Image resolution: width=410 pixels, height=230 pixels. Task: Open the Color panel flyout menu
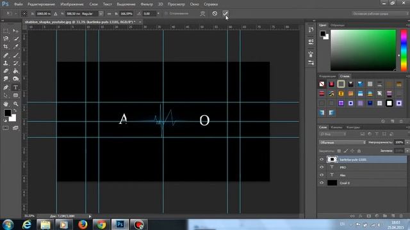point(407,25)
